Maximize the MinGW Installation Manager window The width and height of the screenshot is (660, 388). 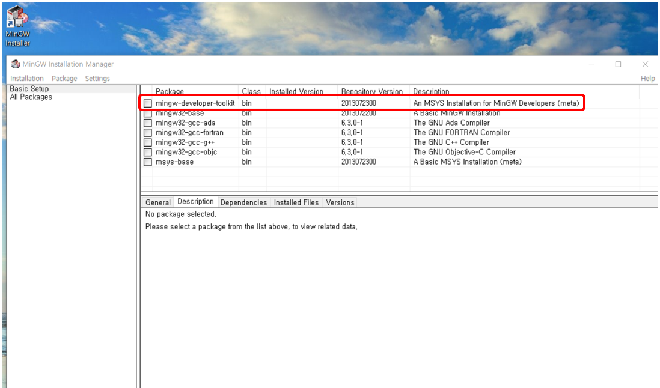(x=618, y=64)
